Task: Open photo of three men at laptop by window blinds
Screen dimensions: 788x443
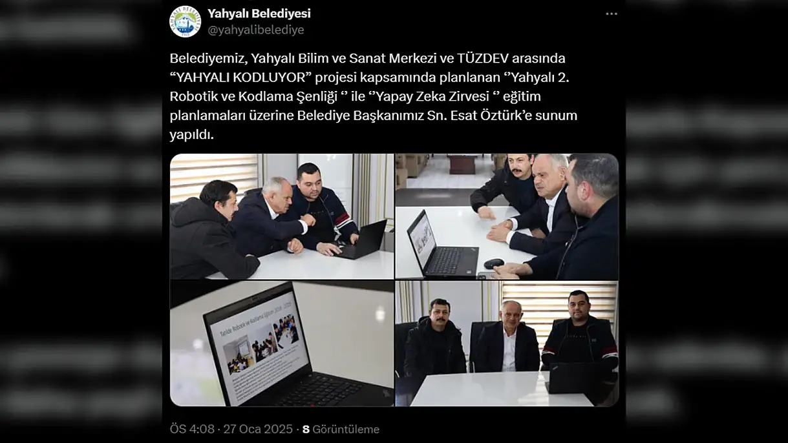Action: [x=282, y=216]
